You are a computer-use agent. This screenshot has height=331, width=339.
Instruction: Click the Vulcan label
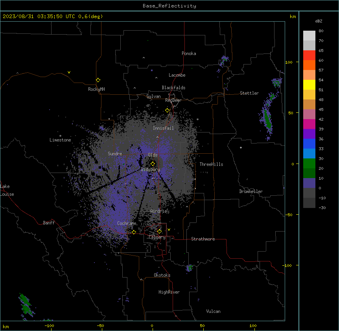pyautogui.click(x=214, y=311)
